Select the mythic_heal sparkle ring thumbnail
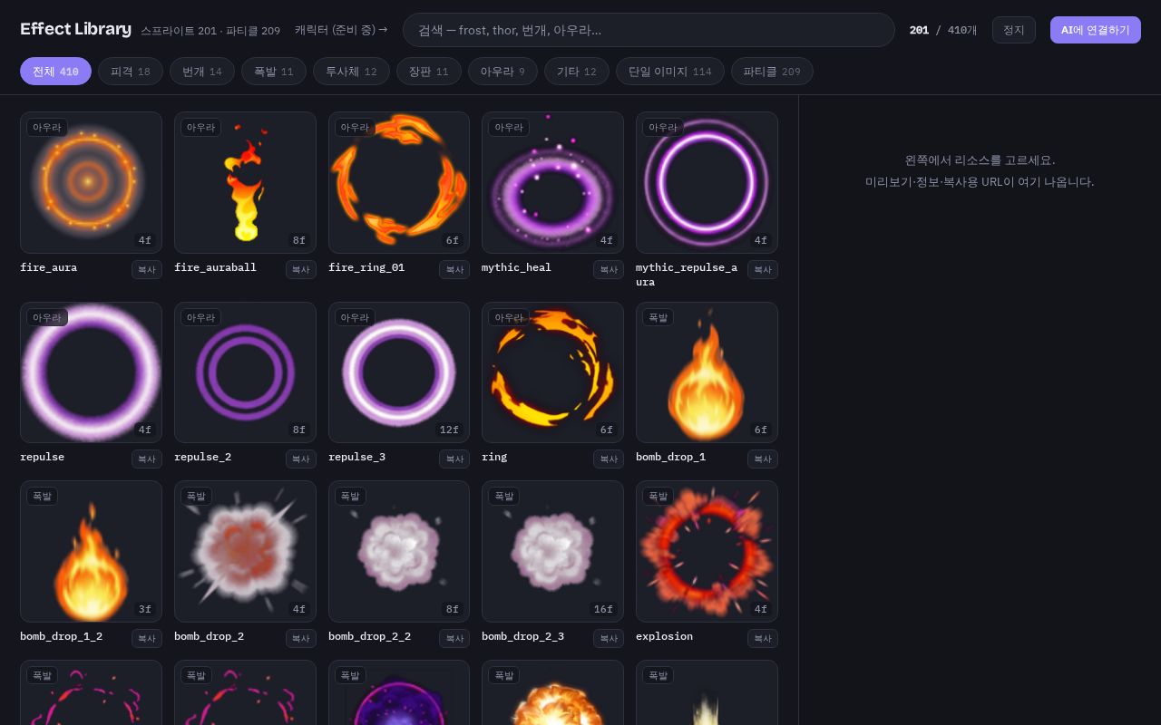This screenshot has height=725, width=1161. (552, 182)
